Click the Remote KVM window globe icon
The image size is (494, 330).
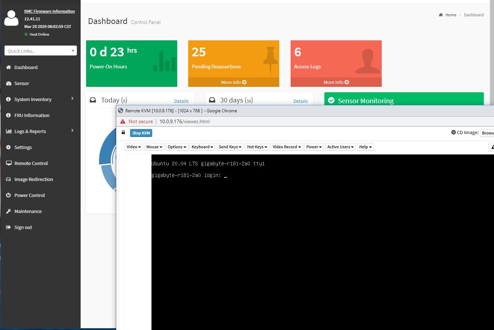(121, 110)
